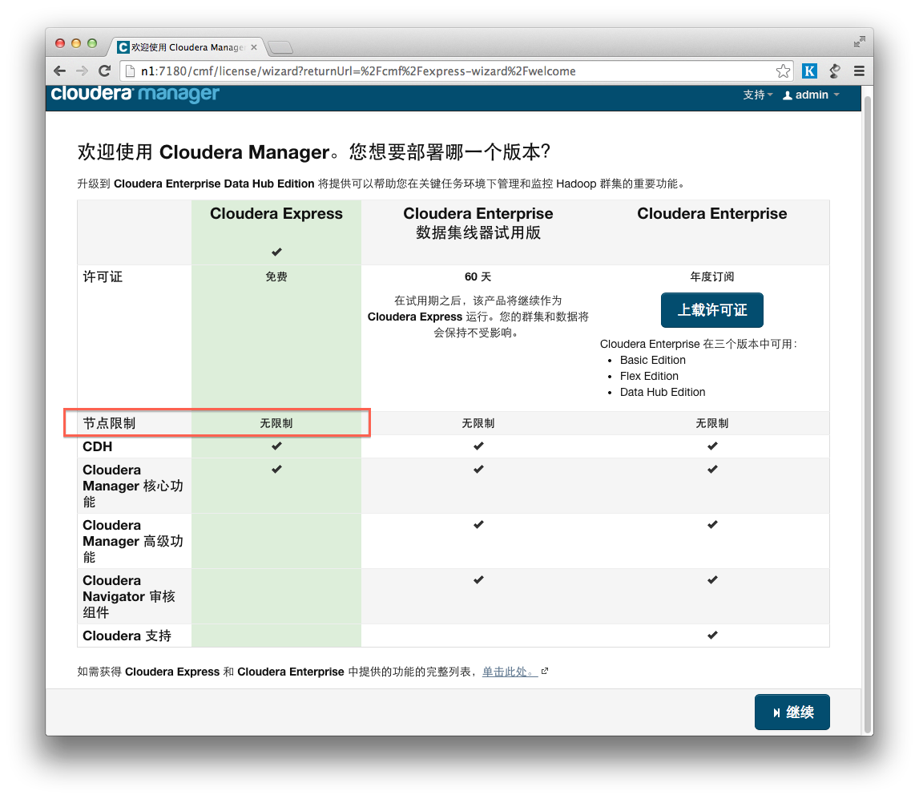Click the checkmark under Cloudera Express header
Screen dimensions: 919x799
pos(276,251)
